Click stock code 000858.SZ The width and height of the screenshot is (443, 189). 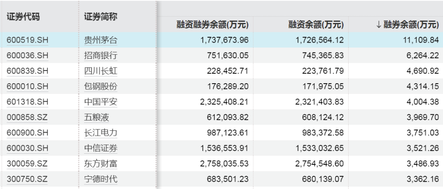(x=27, y=118)
